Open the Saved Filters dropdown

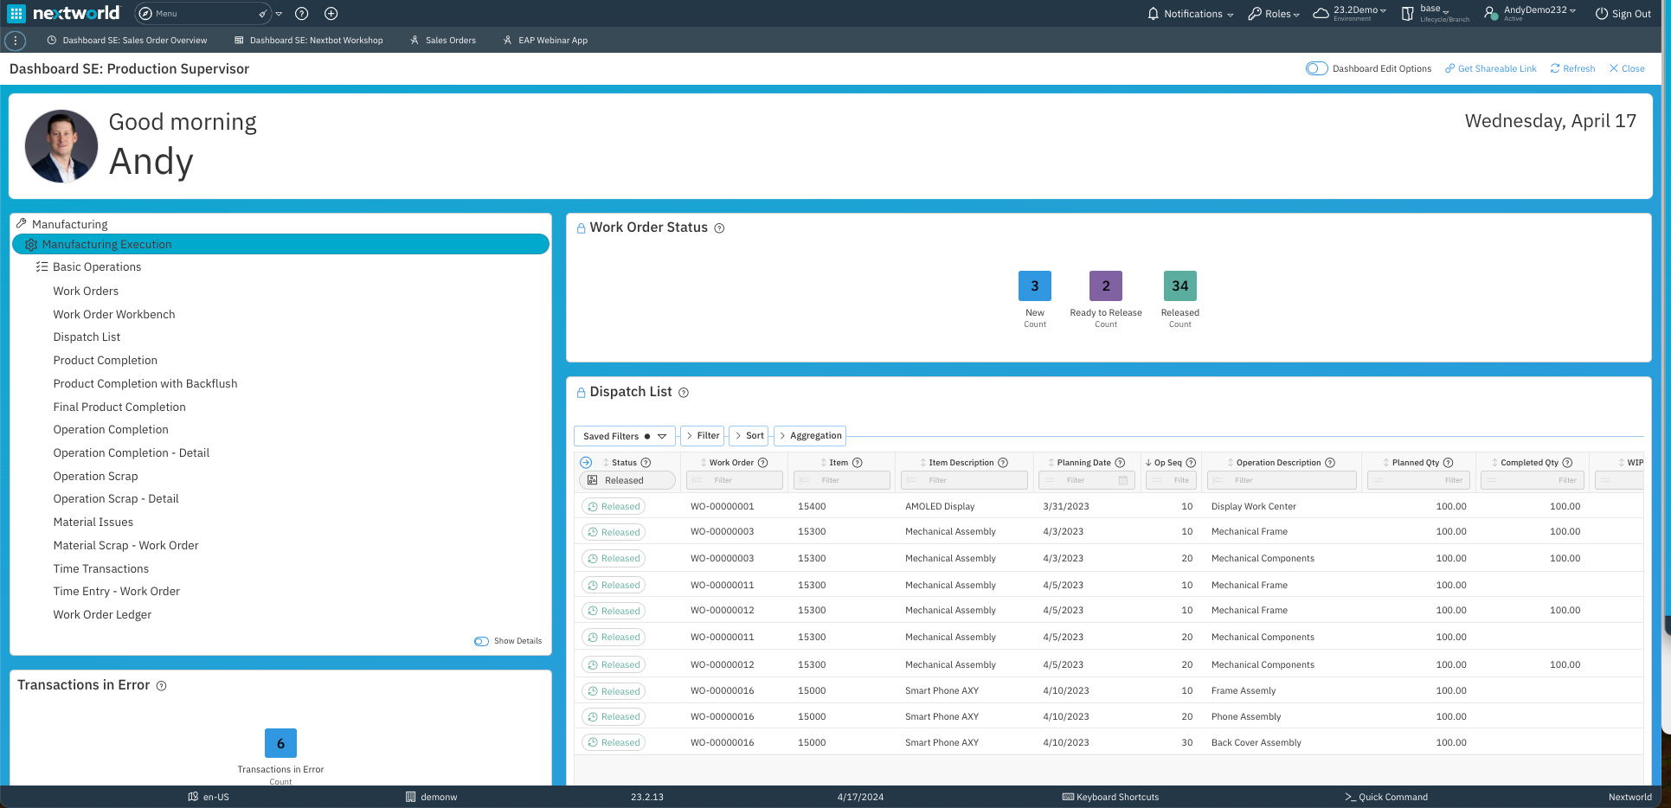click(662, 436)
